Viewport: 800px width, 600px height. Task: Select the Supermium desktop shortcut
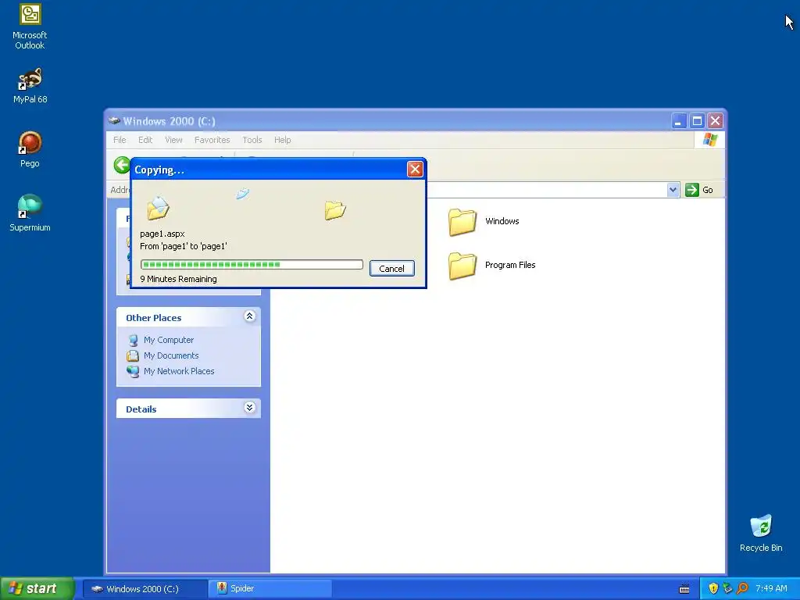click(30, 212)
